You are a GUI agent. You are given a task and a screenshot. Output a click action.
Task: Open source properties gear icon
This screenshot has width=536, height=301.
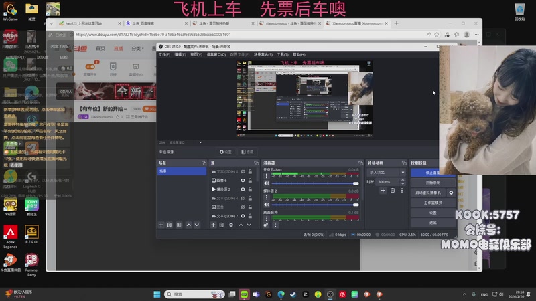tap(231, 225)
